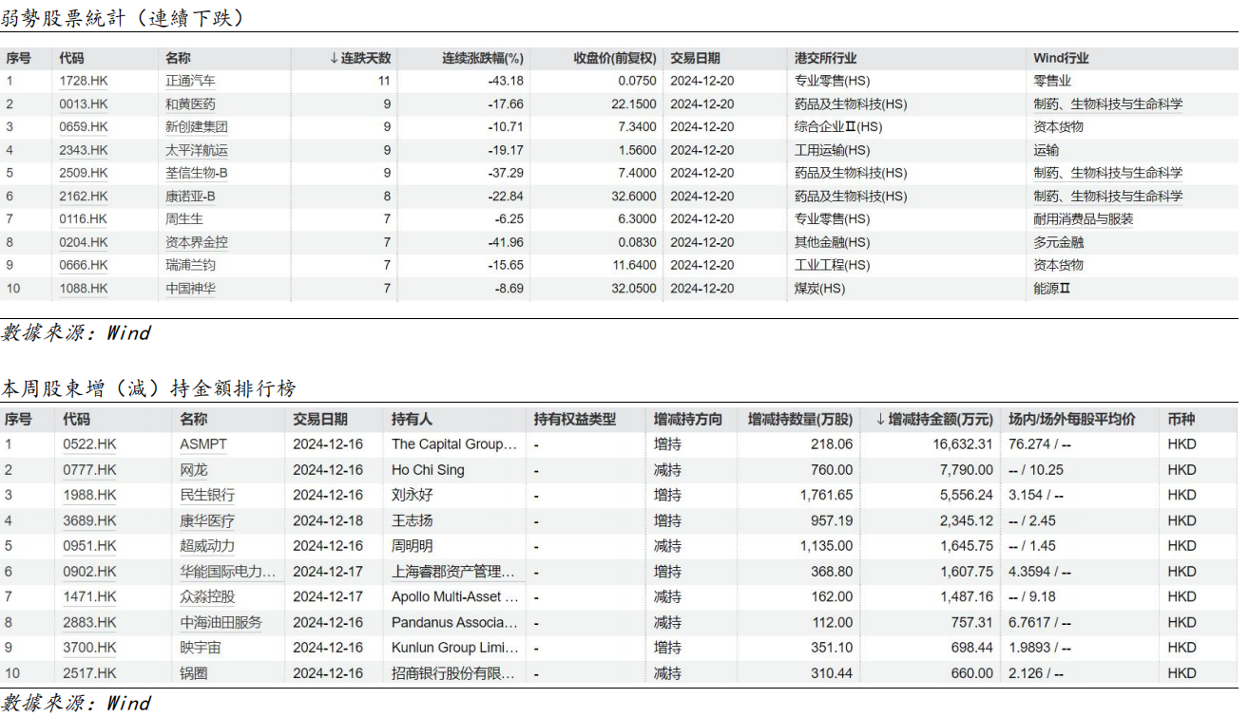Select the 增减持方向 column header
Screen dimensions: 1249x717
(687, 419)
